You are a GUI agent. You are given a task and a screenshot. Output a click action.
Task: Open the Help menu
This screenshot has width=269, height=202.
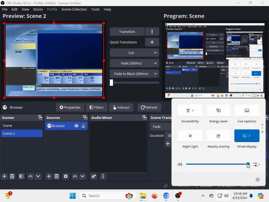pos(107,9)
